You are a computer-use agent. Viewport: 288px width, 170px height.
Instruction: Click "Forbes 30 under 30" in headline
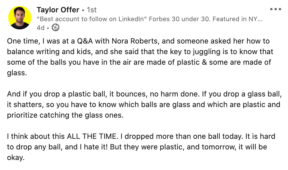pos(179,19)
